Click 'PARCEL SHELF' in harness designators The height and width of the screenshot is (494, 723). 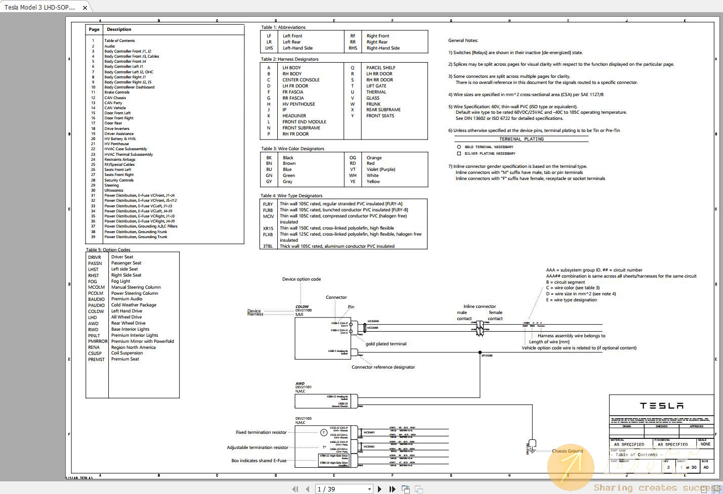point(381,68)
